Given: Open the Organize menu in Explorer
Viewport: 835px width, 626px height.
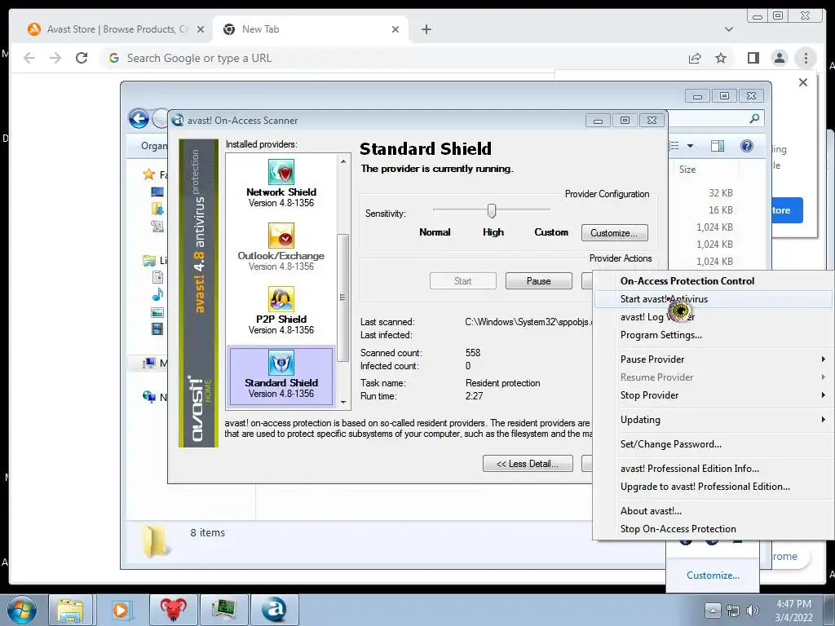Looking at the screenshot, I should (154, 146).
